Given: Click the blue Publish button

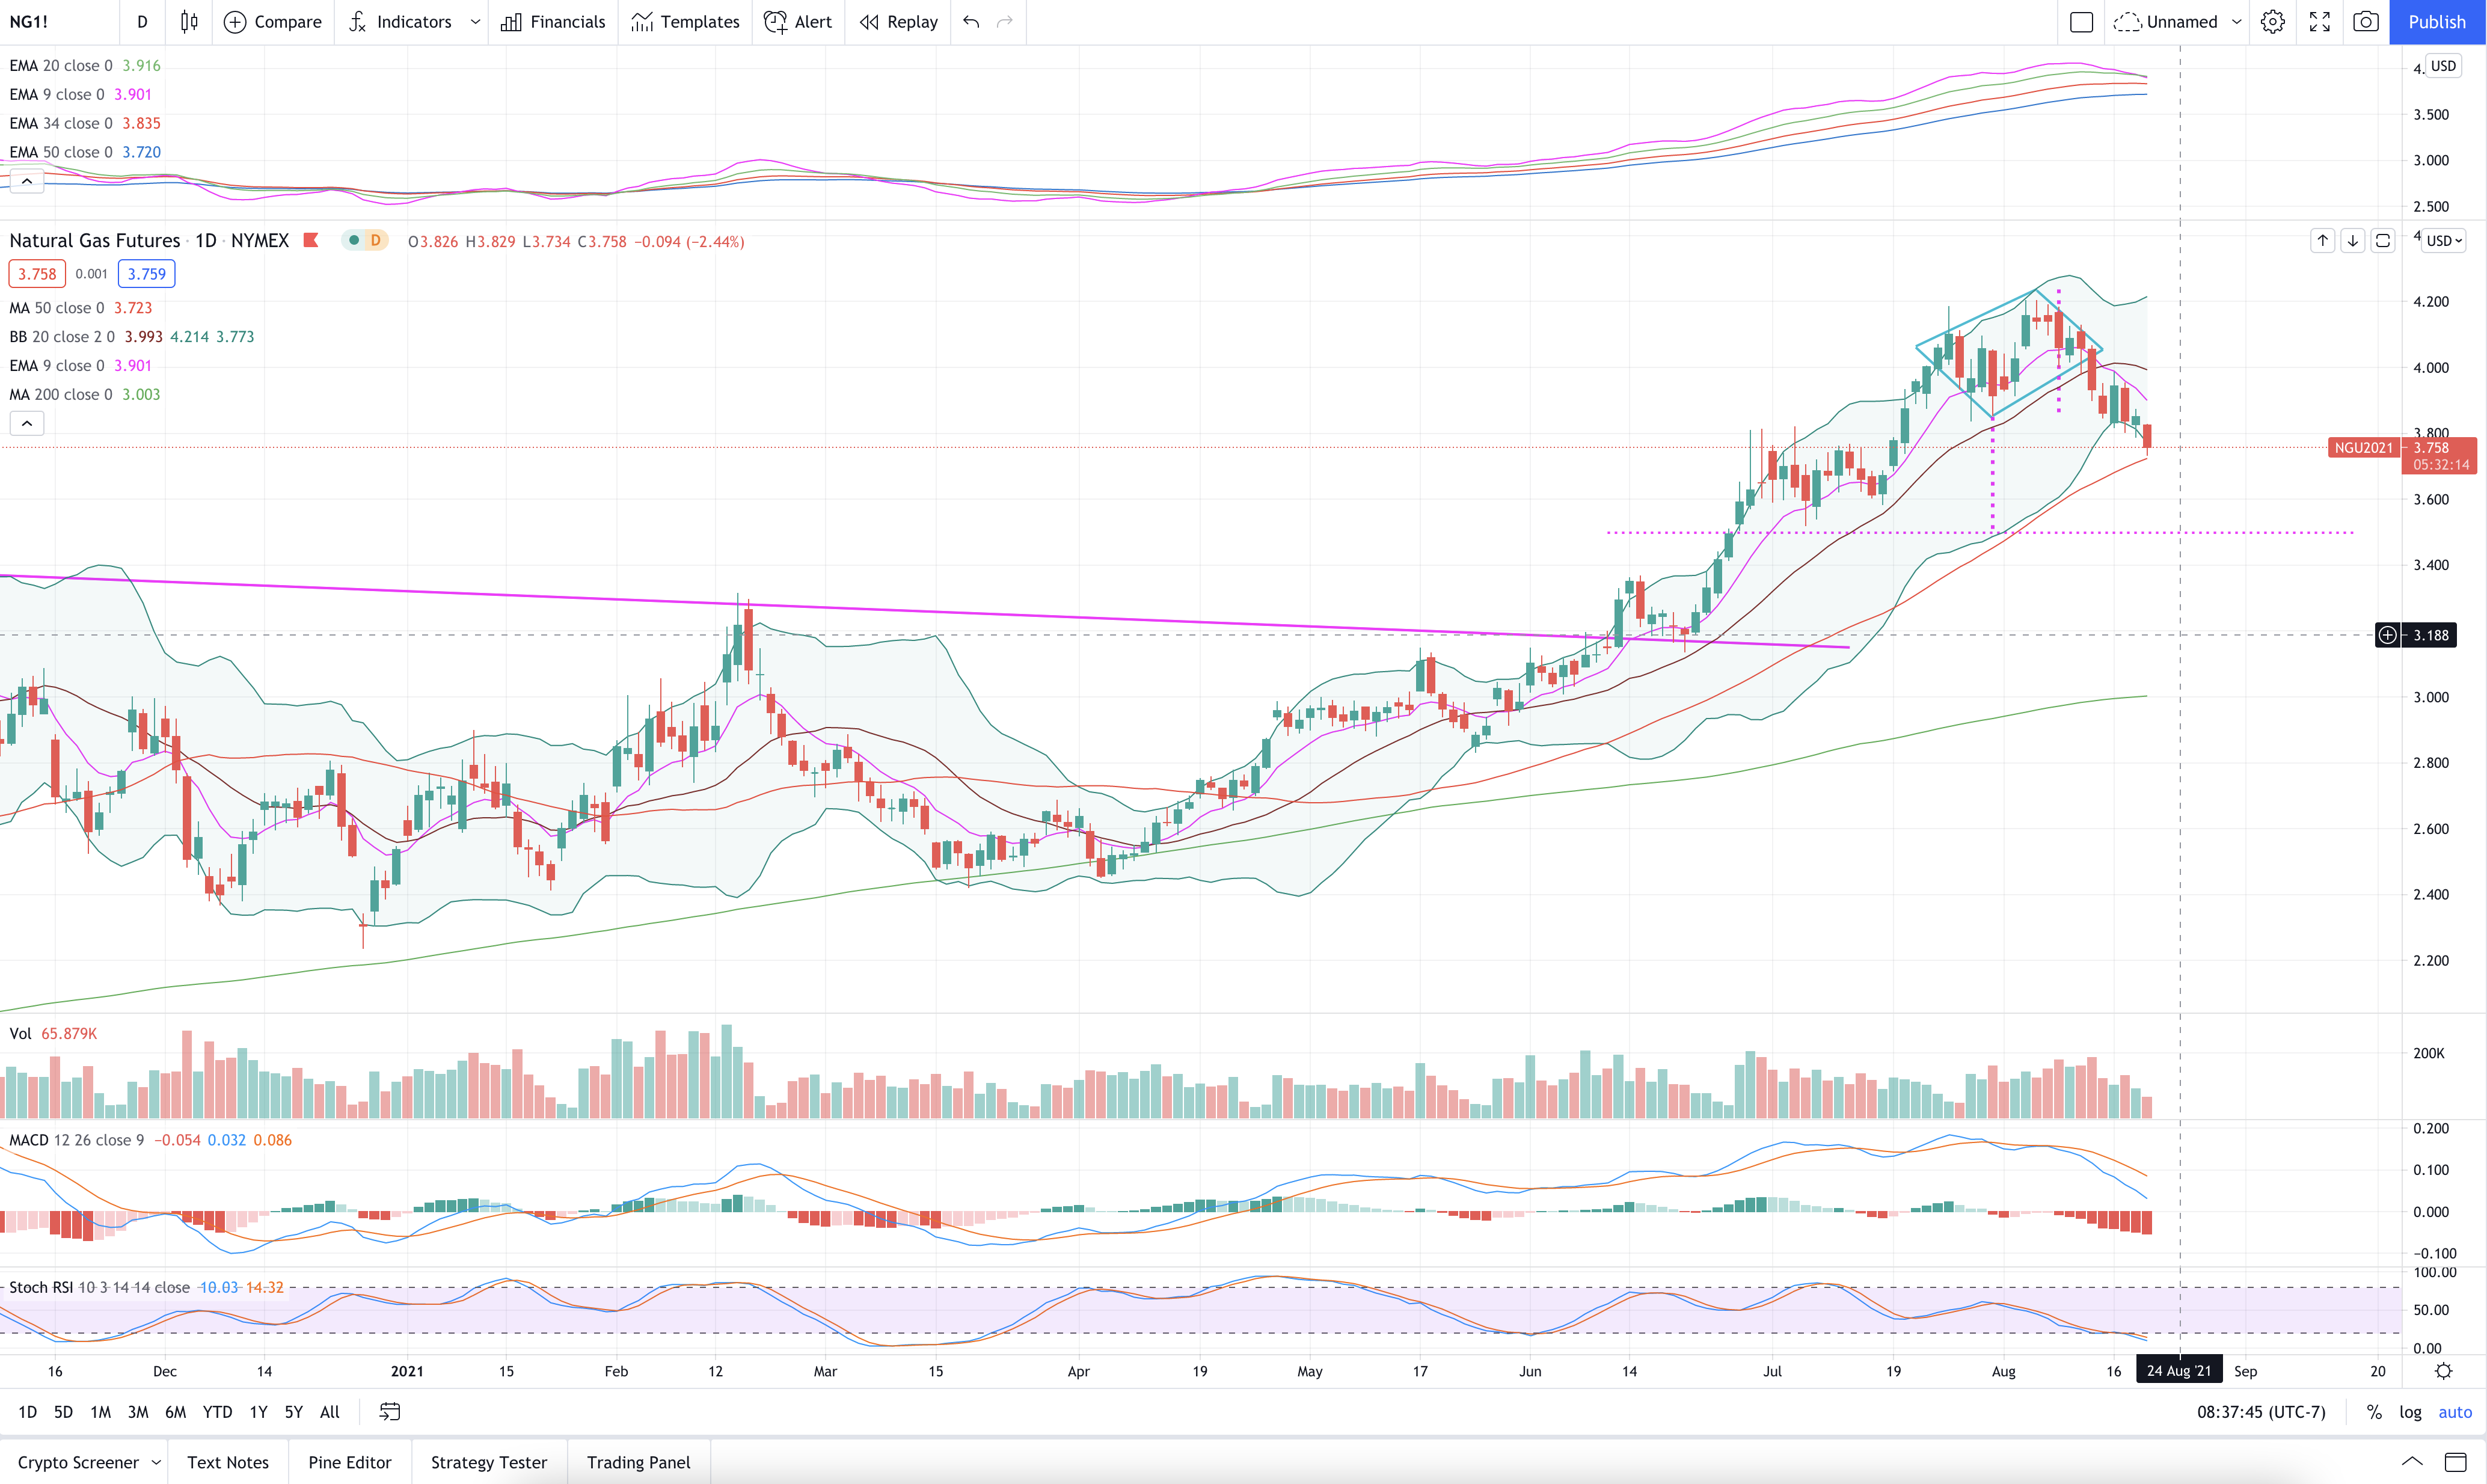Looking at the screenshot, I should [2436, 22].
